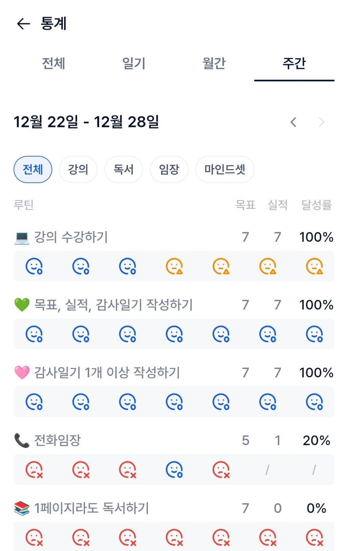348x551 pixels.
Task: Open the 전화임장 routine title
Action: pyautogui.click(x=58, y=441)
